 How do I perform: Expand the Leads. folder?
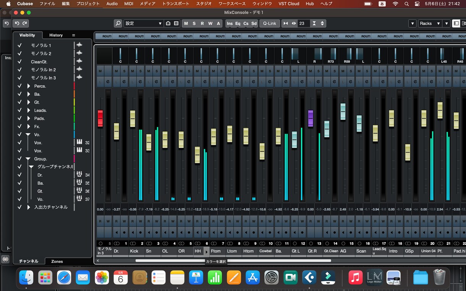tap(29, 110)
